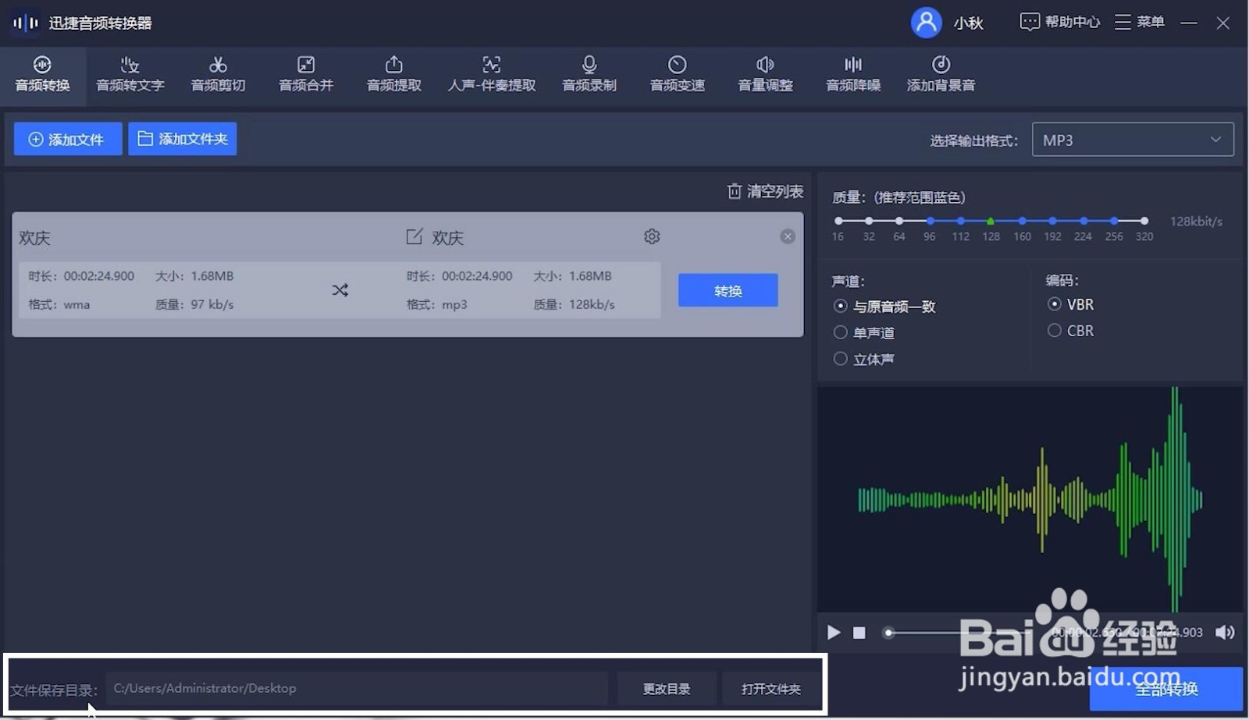Open 人声-伴奏提取 vocal separation tool

click(491, 74)
